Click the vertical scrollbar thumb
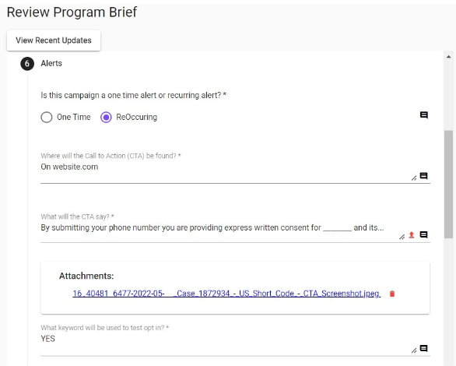456x366 pixels. tap(448, 184)
